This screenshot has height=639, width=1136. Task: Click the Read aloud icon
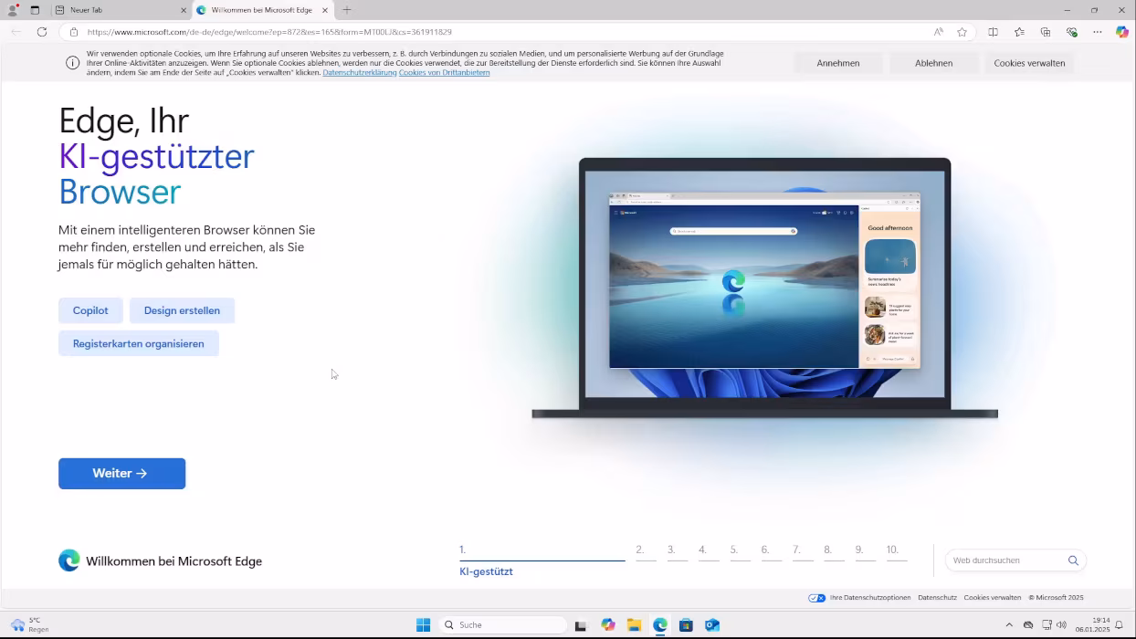[938, 32]
